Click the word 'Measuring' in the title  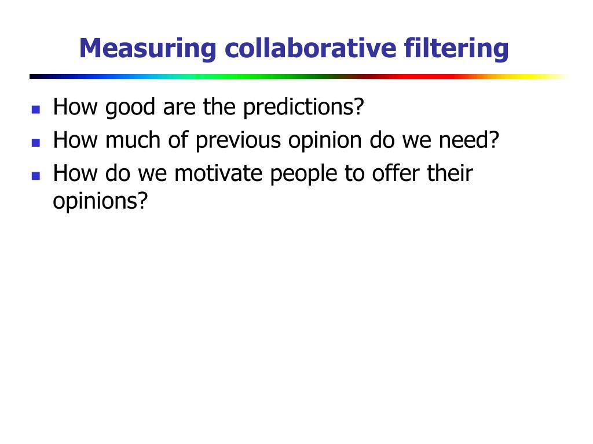coord(148,49)
